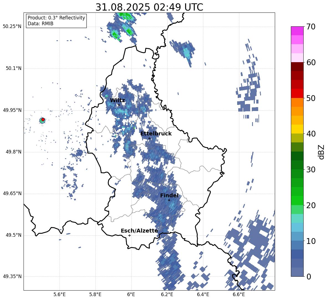Screen dimensions: 328x300
Task: Click the 6.2°E longitude label
Action: click(167, 294)
